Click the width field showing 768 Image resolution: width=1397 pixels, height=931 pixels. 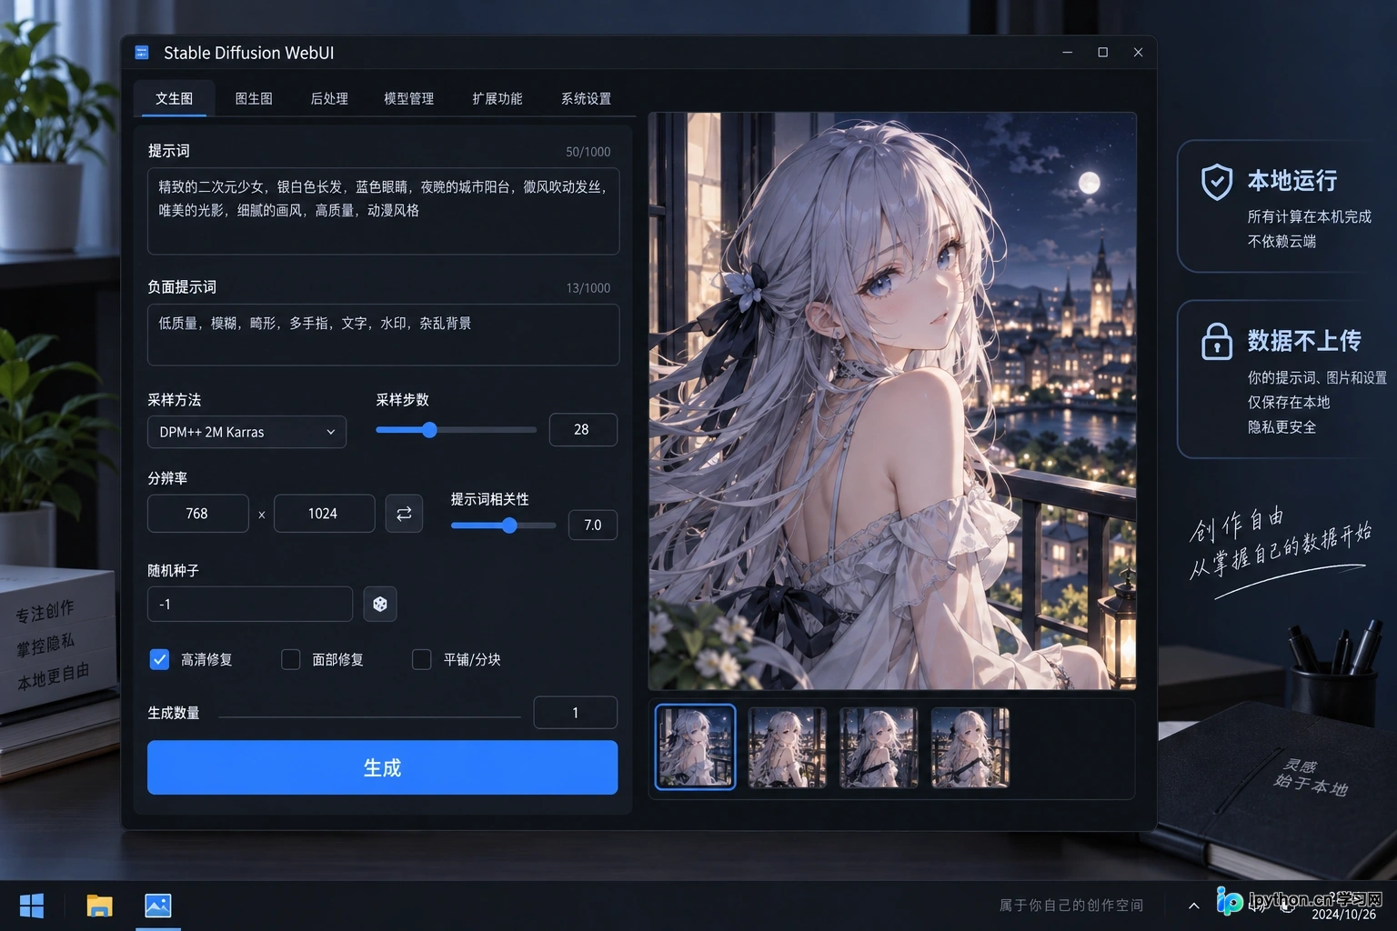click(197, 514)
